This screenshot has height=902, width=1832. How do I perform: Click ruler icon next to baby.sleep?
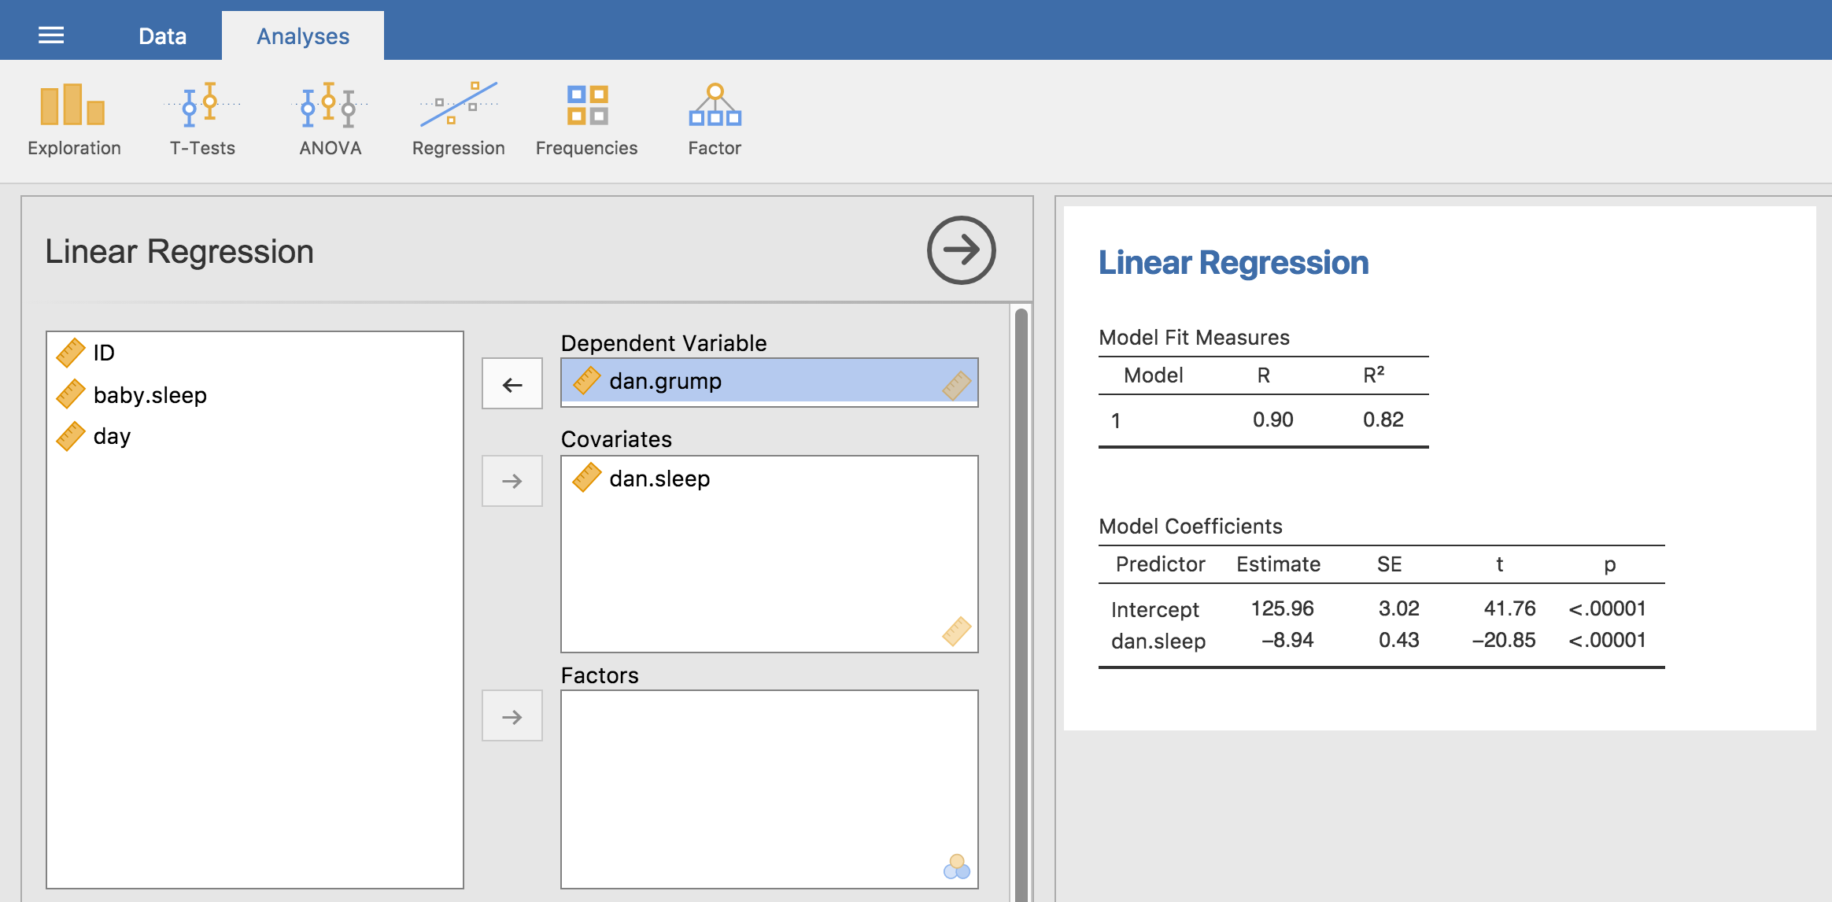[71, 394]
